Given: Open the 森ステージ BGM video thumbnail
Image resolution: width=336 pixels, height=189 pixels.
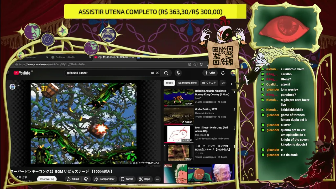Looking at the screenshot, I should [x=178, y=153].
